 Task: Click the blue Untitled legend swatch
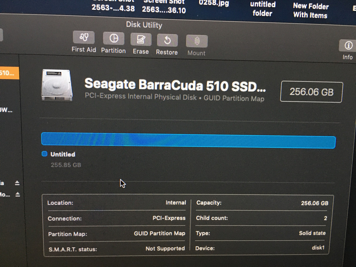tap(44, 154)
